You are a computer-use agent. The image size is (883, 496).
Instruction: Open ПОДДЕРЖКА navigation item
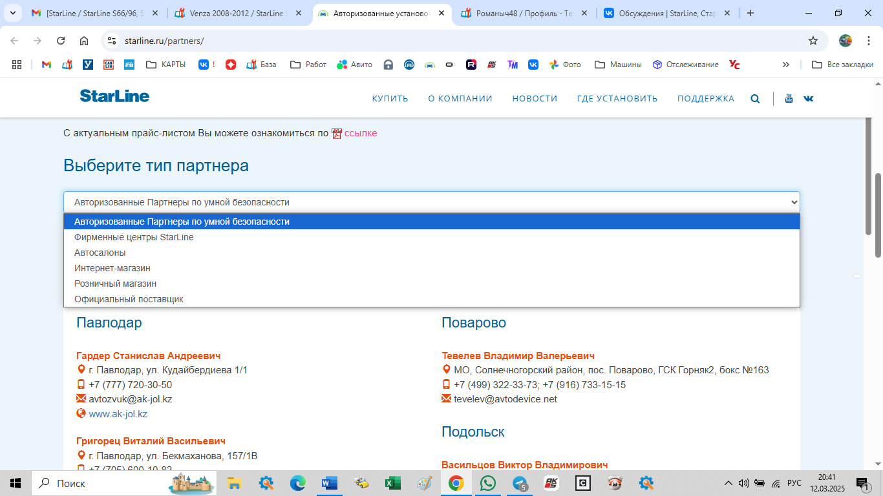click(706, 99)
